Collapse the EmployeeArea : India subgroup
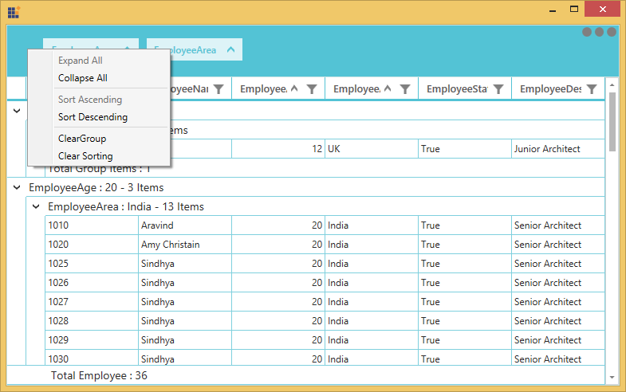Image resolution: width=626 pixels, height=392 pixels. tap(36, 206)
